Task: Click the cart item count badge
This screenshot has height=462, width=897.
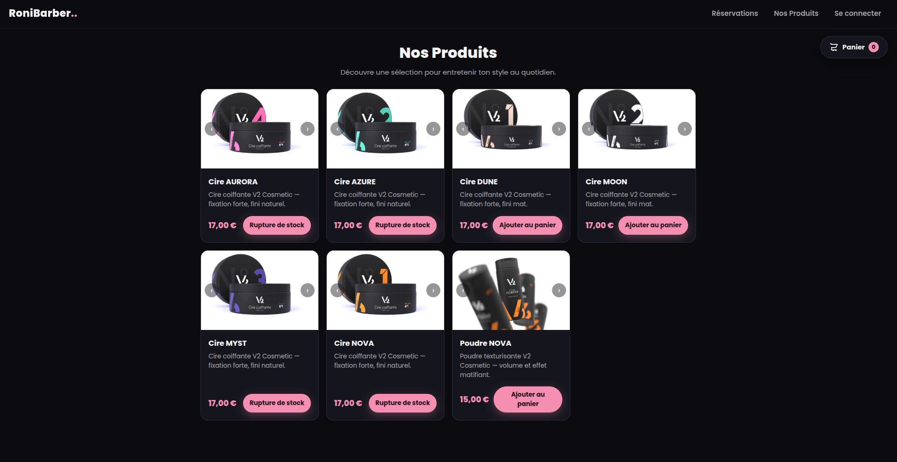Action: pos(874,47)
